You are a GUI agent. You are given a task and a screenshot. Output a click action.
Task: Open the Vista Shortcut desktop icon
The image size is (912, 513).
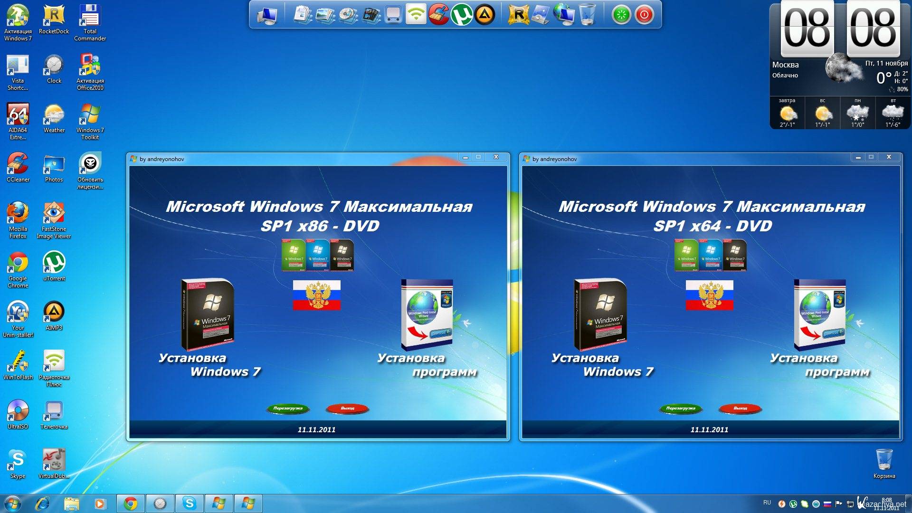pos(18,72)
